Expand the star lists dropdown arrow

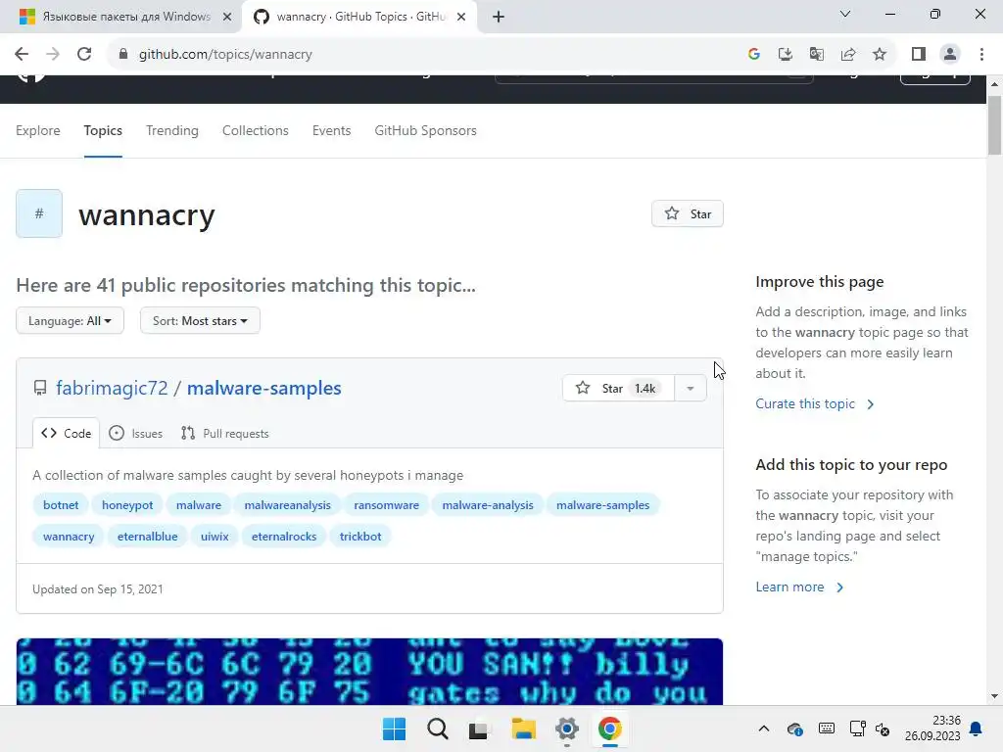(691, 388)
